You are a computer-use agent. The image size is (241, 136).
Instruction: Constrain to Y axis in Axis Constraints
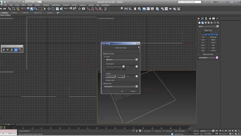tap(8, 50)
